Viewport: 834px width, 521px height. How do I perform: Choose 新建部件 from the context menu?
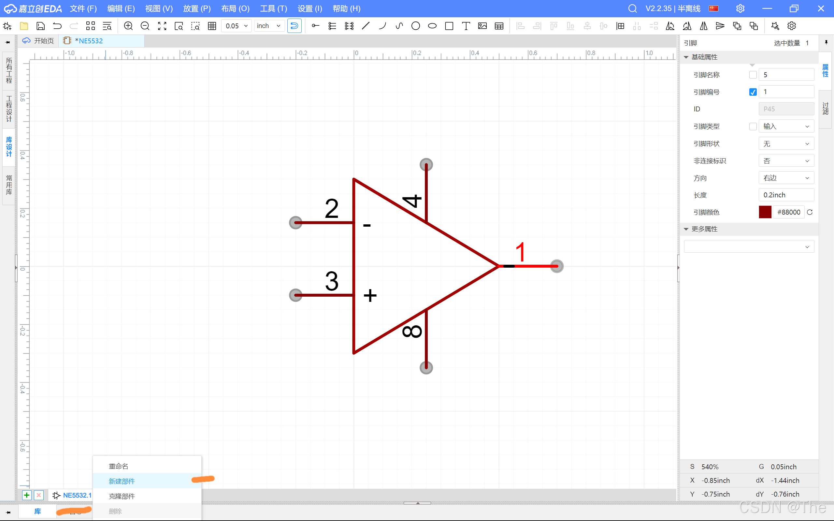pyautogui.click(x=122, y=481)
